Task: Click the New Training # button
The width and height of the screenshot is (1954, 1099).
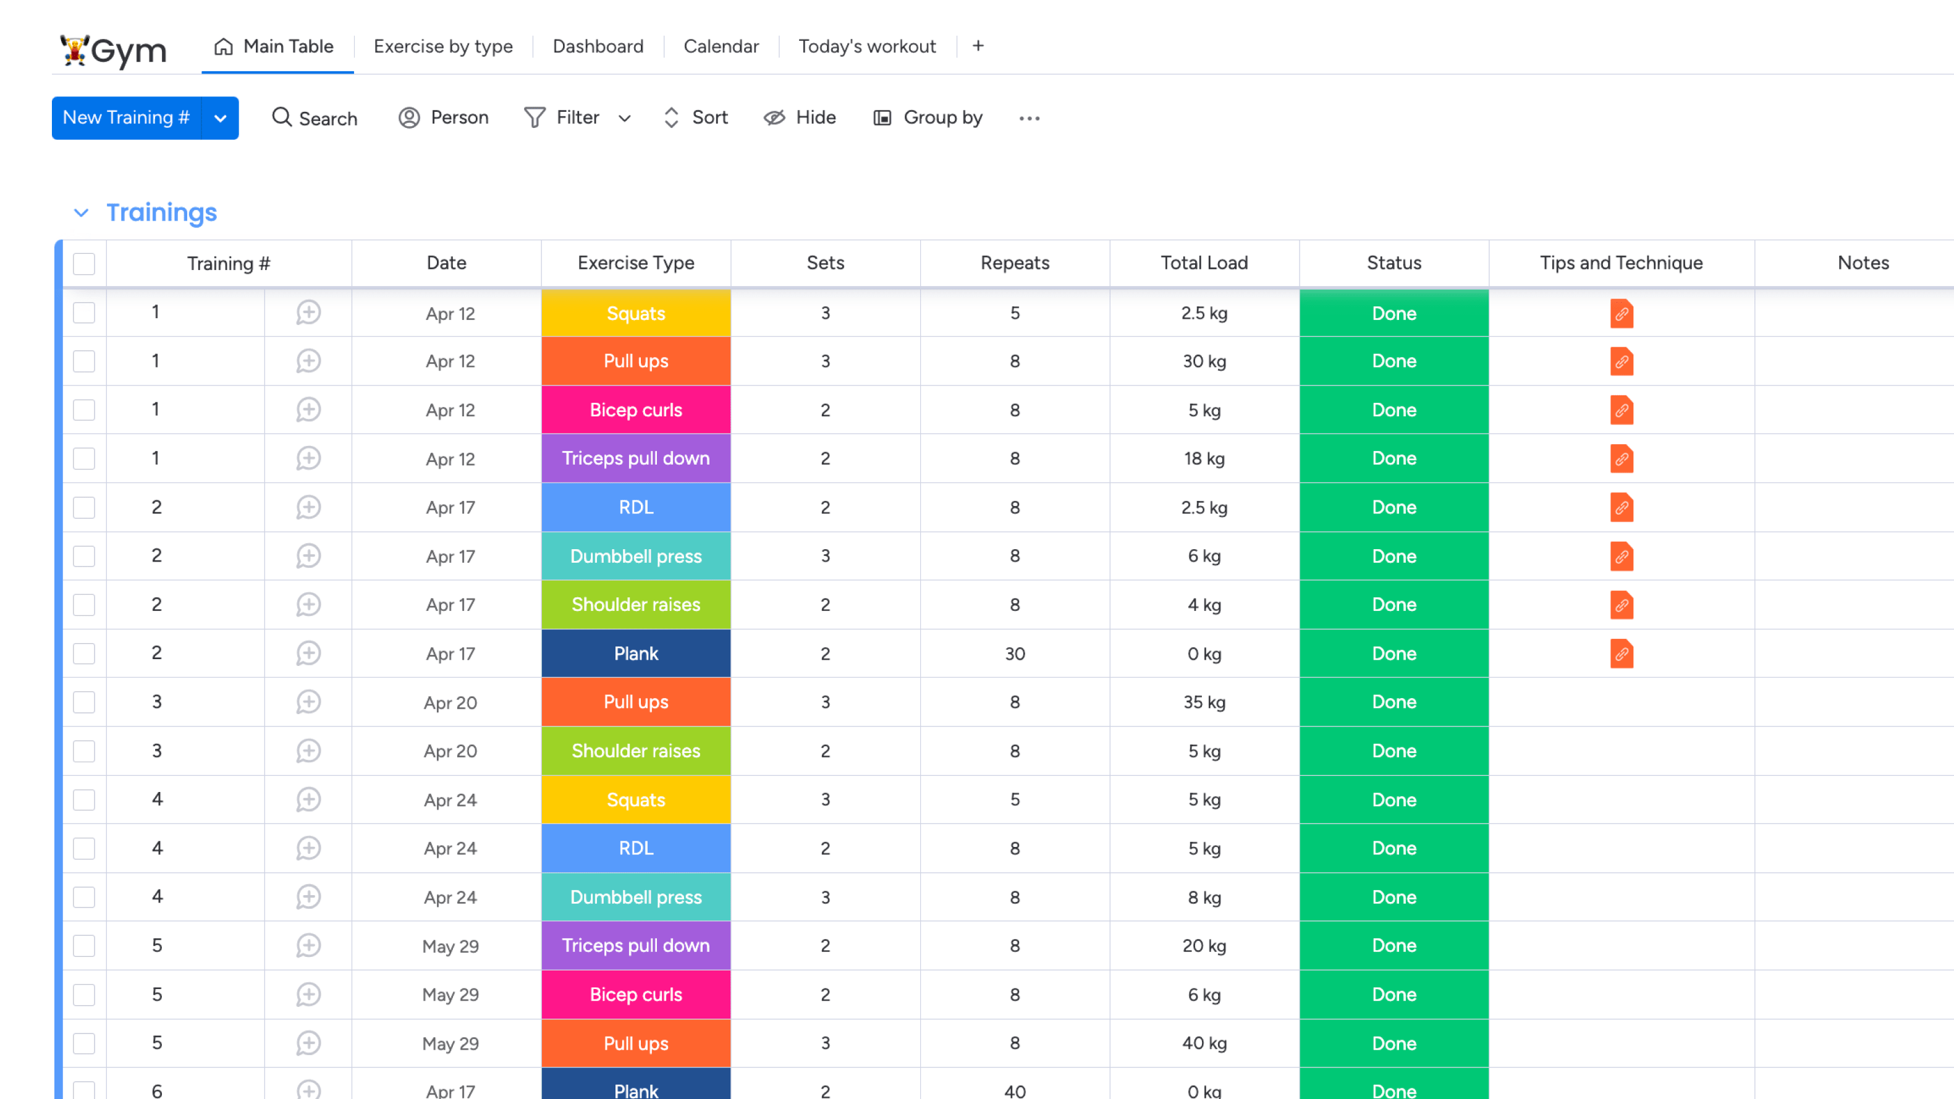Action: (x=126, y=117)
